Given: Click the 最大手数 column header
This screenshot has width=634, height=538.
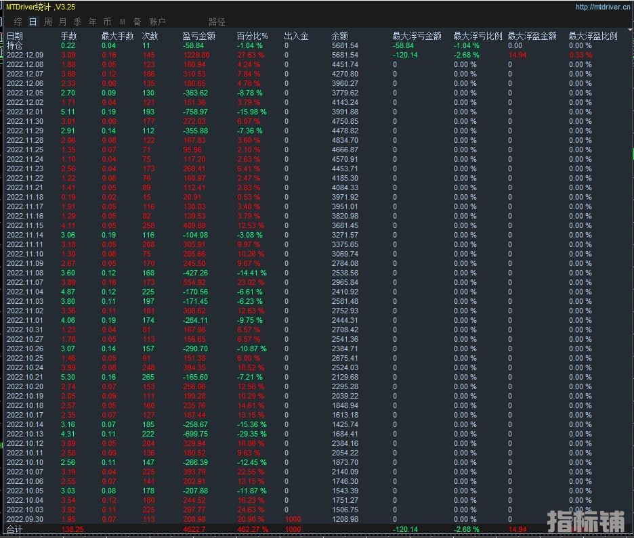Looking at the screenshot, I should point(117,36).
